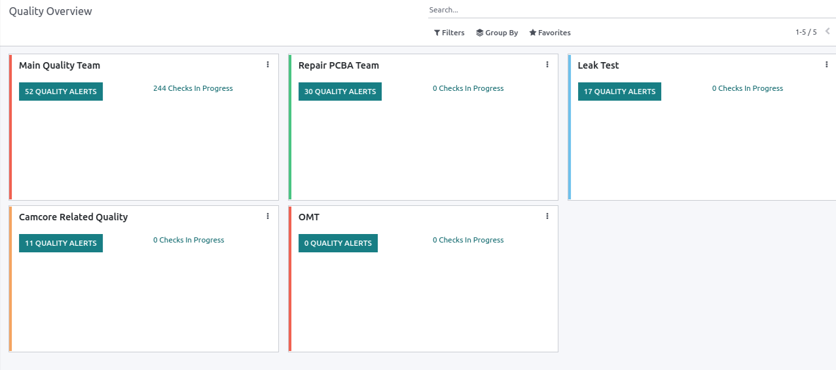Open kebab menu on Main Quality Team card

[x=268, y=65]
